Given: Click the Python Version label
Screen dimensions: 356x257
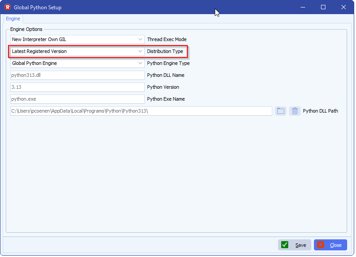Looking at the screenshot, I should coord(163,87).
